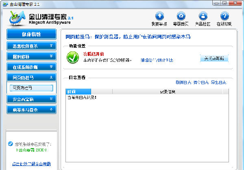Open the edit trust/block list link
This screenshot has height=170, width=244.
[x=157, y=60]
